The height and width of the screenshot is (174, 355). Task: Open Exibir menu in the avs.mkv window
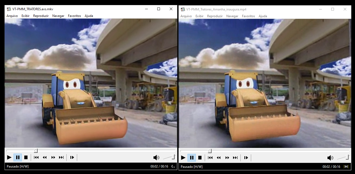25,16
